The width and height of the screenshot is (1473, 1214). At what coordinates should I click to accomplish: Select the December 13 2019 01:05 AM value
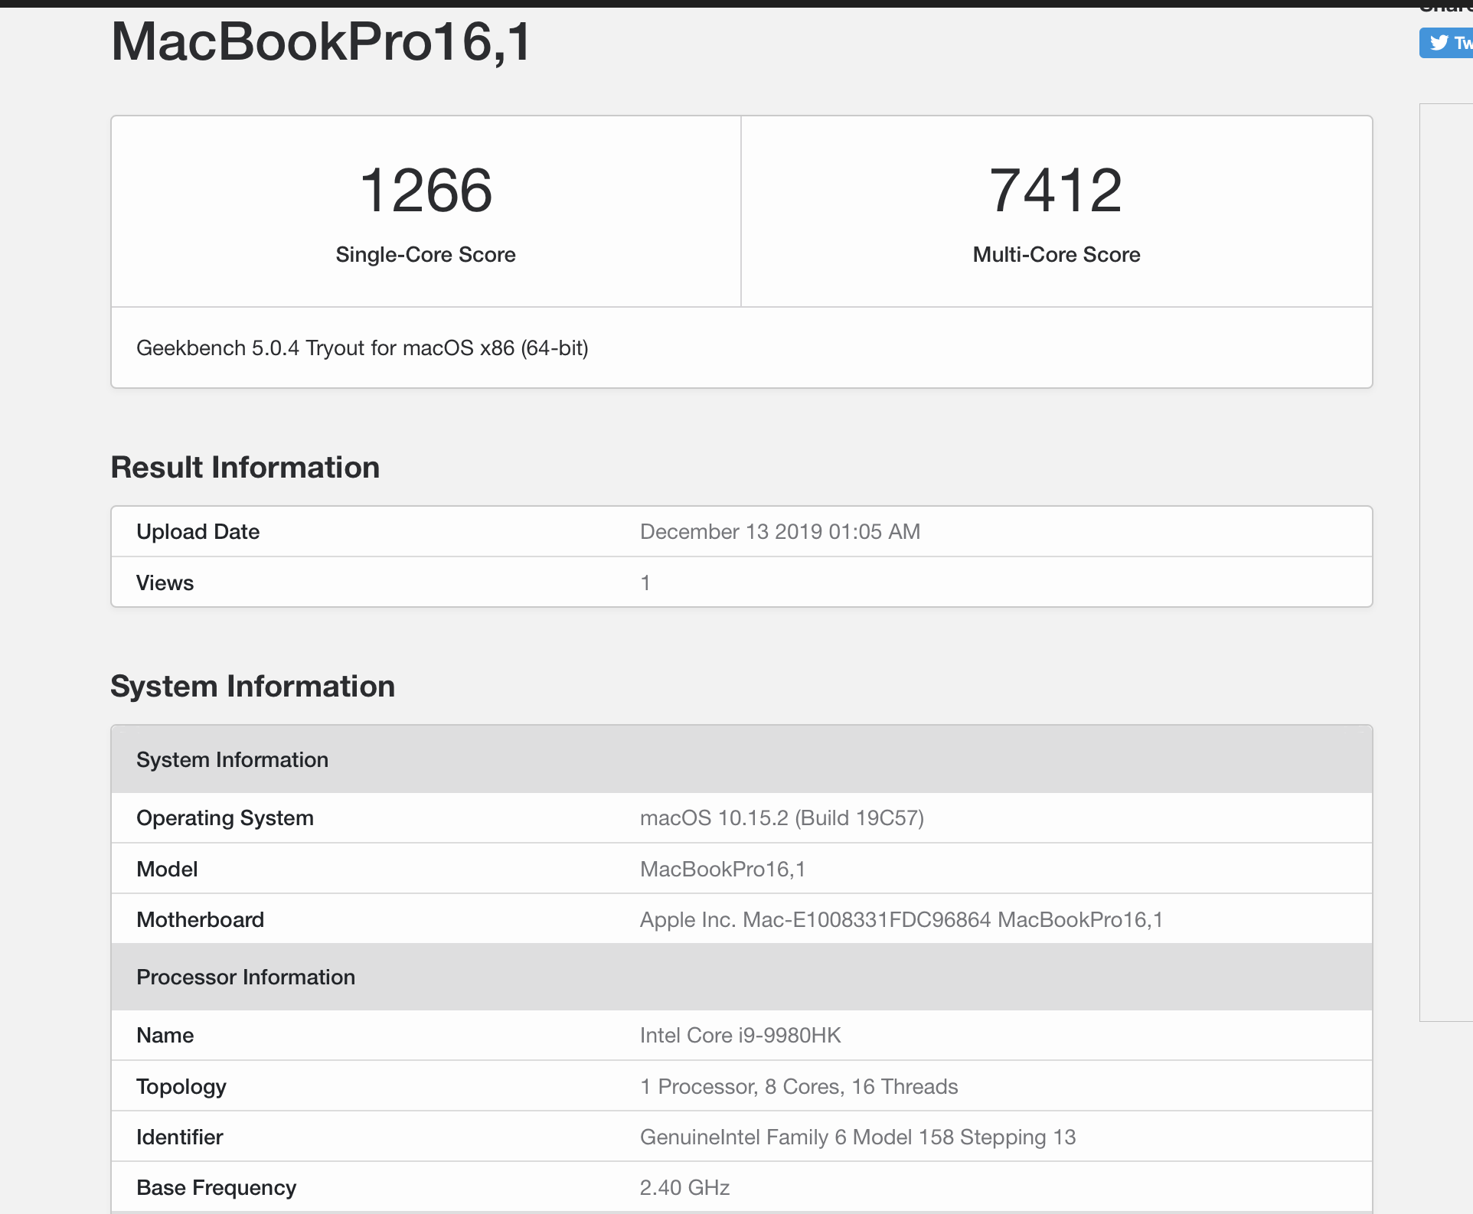780,531
